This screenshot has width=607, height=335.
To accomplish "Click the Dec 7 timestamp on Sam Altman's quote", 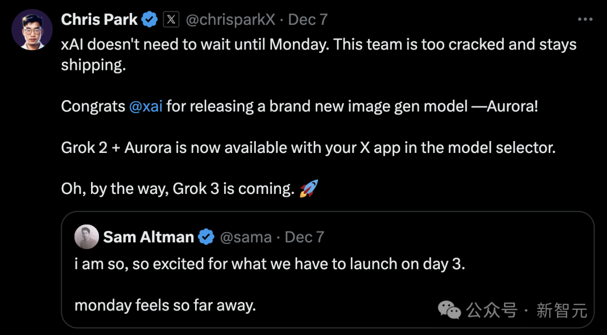I will (x=305, y=237).
